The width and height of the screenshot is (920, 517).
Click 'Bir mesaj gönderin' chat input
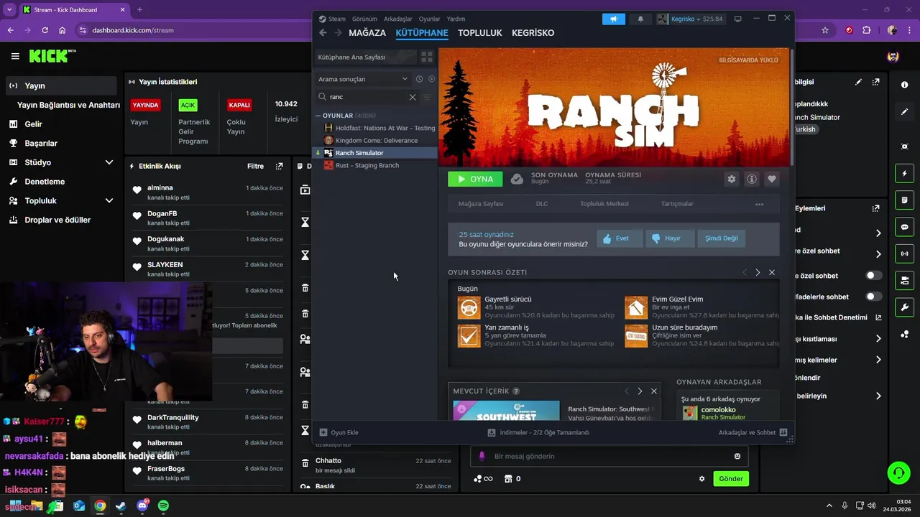pyautogui.click(x=609, y=456)
